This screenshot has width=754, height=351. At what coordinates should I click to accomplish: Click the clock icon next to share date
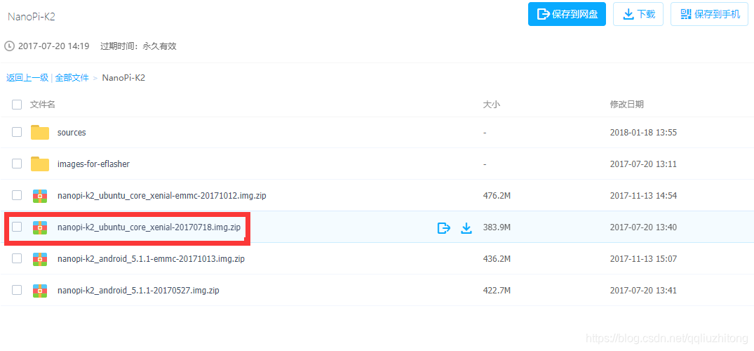coord(9,46)
